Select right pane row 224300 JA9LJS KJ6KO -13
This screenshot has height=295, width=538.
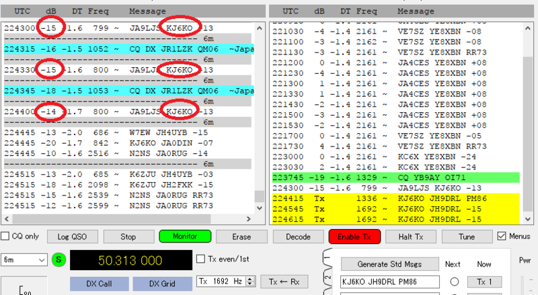pos(396,188)
